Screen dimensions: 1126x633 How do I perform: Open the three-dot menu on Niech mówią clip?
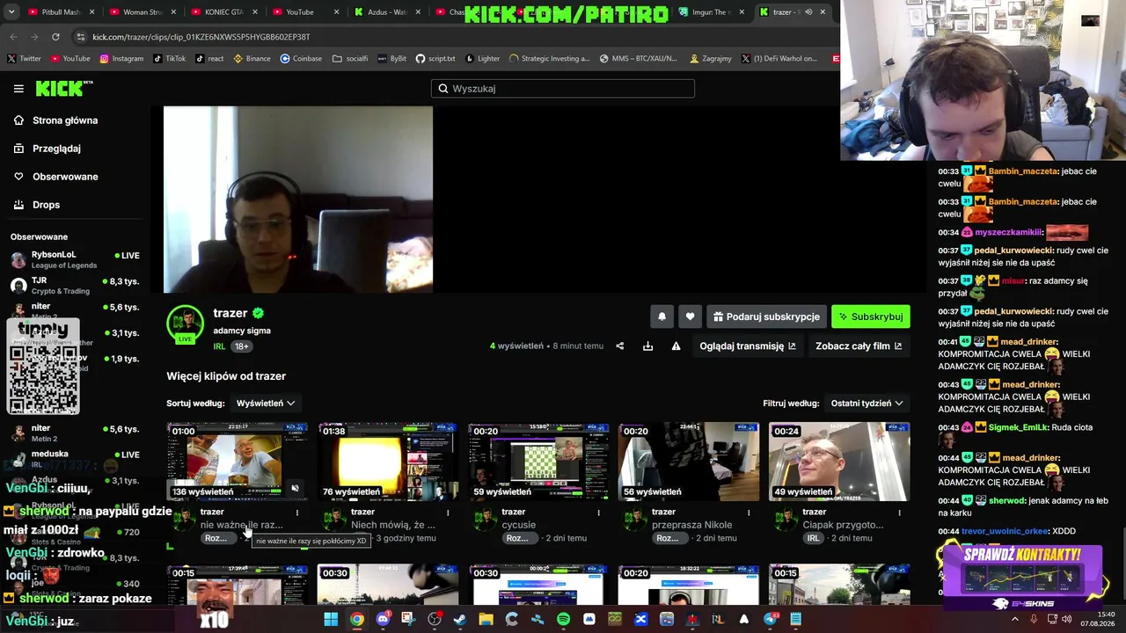coord(448,513)
